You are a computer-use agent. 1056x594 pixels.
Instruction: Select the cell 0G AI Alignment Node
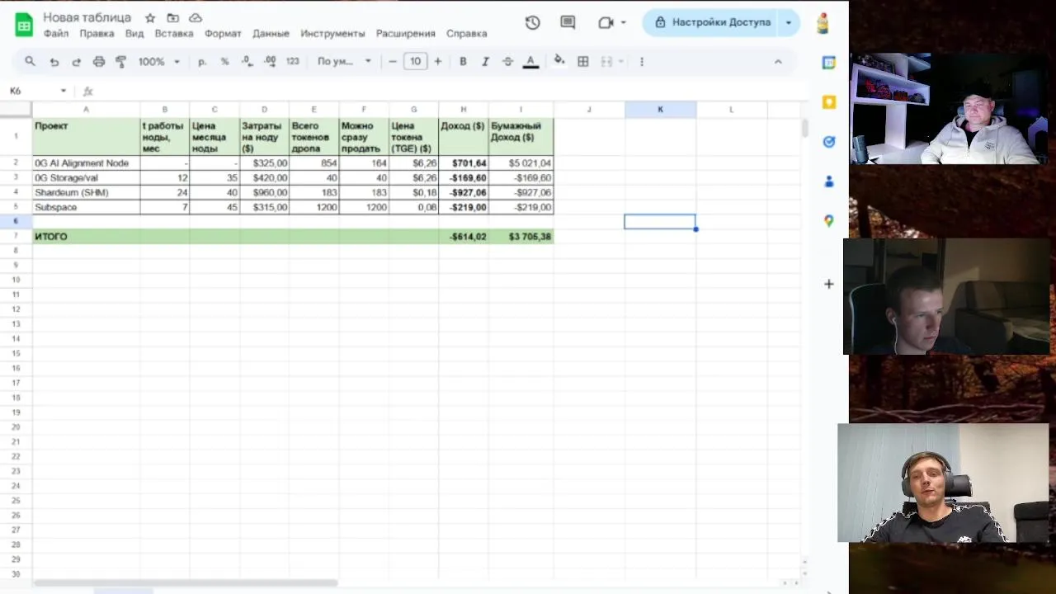tap(86, 163)
